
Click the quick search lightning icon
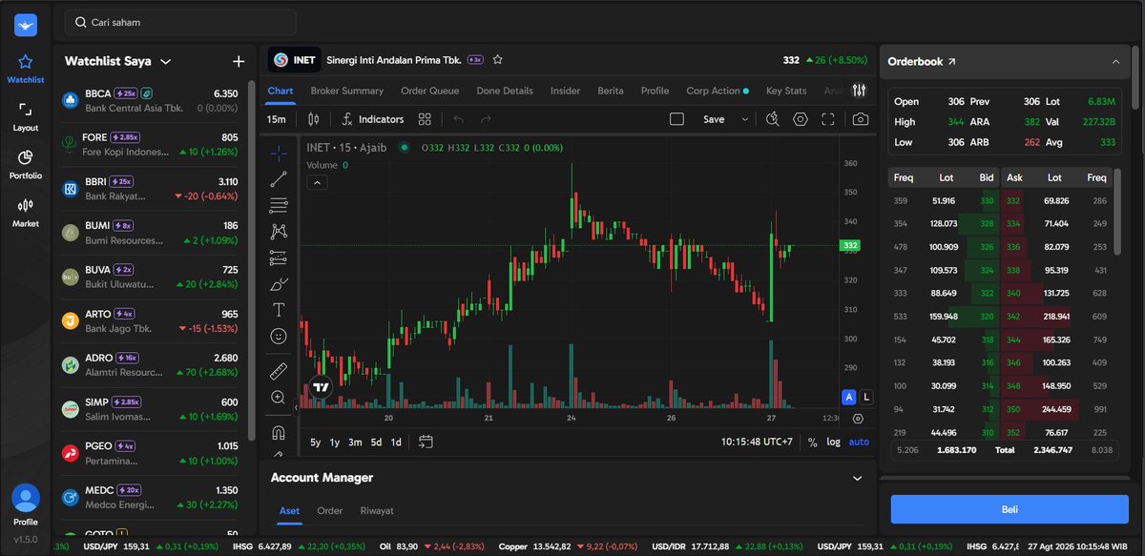click(773, 119)
